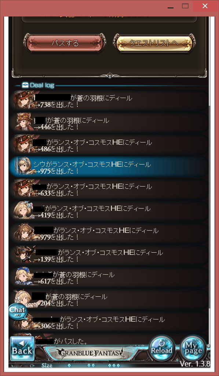Image resolution: width=219 pixels, height=376 pixels.
Task: Click avatar beside the 979 roll
Action: coord(23,232)
